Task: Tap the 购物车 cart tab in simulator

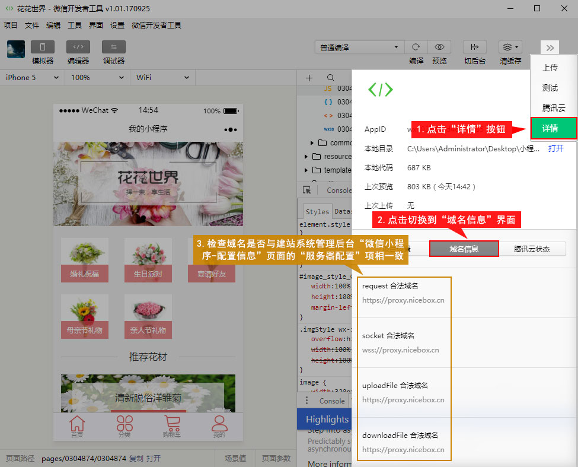Action: point(172,427)
